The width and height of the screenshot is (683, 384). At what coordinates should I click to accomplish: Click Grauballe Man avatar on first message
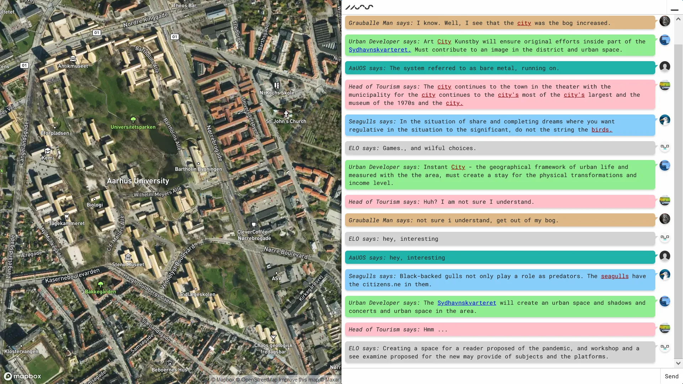point(665,21)
